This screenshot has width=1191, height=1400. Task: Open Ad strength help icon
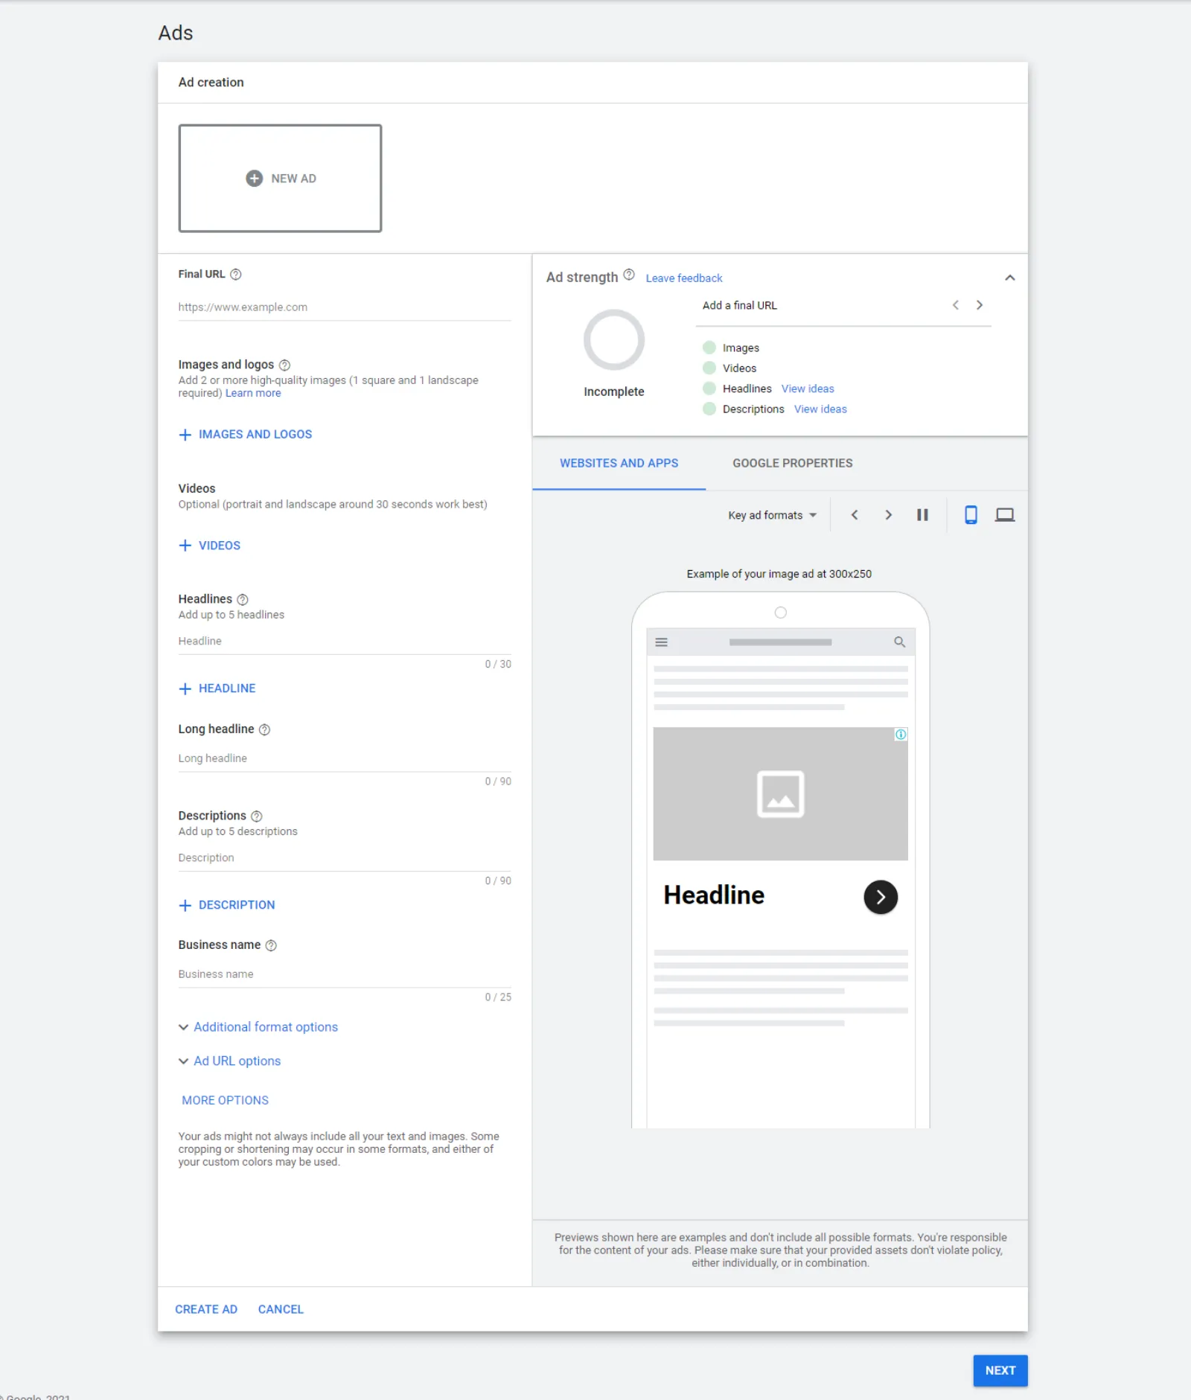point(629,275)
